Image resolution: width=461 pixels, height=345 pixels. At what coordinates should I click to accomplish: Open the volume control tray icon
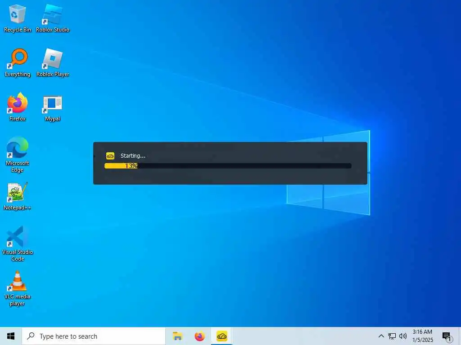403,336
